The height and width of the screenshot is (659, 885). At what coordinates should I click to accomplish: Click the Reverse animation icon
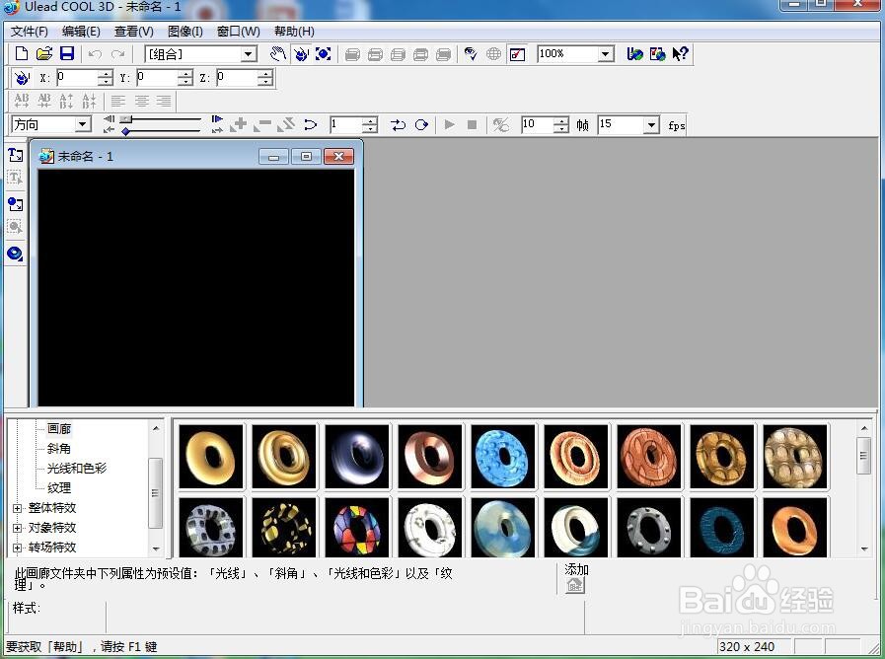[311, 124]
